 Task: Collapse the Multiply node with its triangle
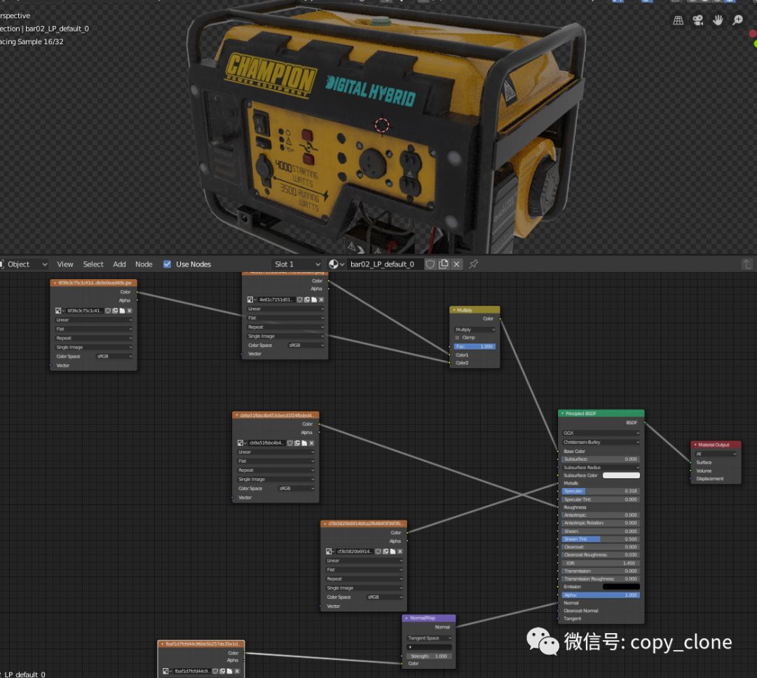click(x=454, y=310)
